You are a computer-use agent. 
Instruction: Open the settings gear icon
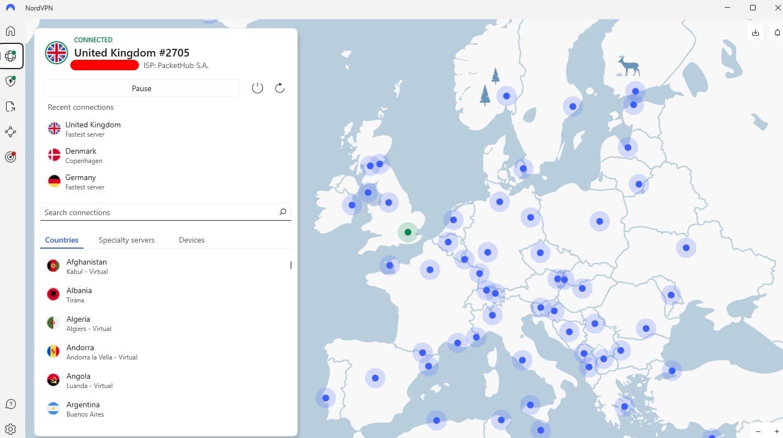[10, 429]
